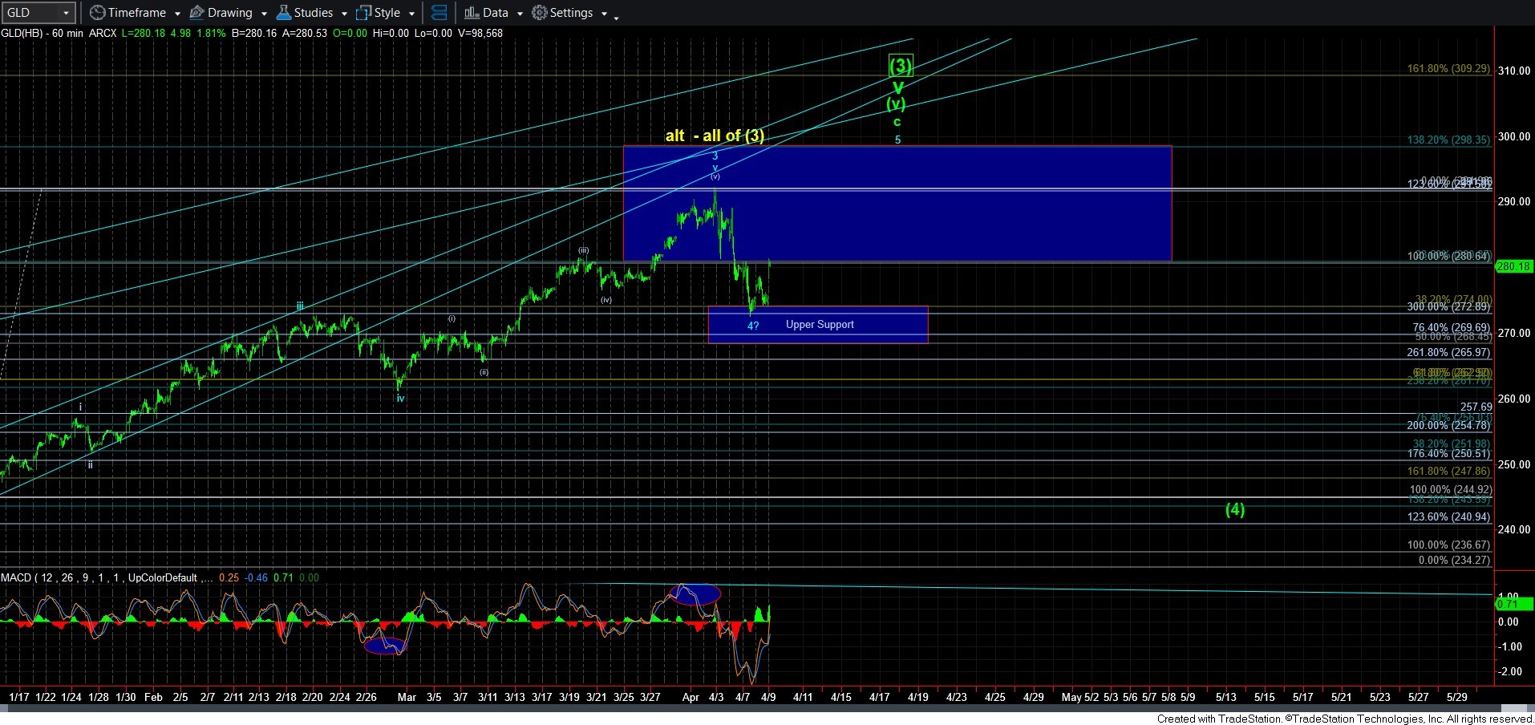Open the Style dropdown arrow

coord(411,14)
